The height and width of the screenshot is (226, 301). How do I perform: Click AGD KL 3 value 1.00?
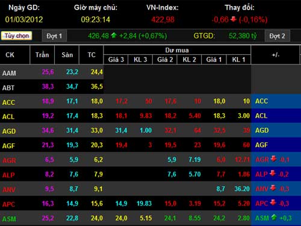[x=146, y=131]
